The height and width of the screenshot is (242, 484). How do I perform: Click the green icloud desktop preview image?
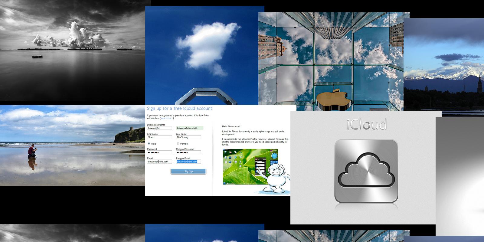tap(250, 167)
